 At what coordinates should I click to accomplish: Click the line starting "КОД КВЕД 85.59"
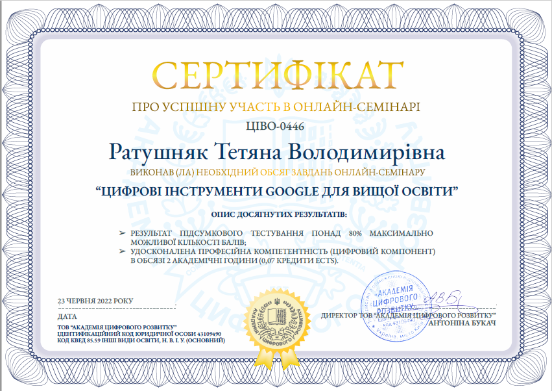click(141, 340)
